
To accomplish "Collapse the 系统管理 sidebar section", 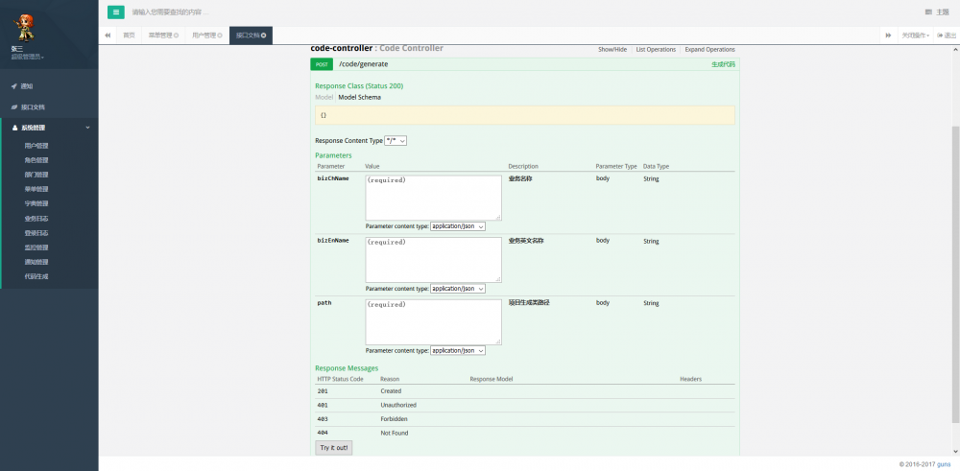I will (48, 128).
